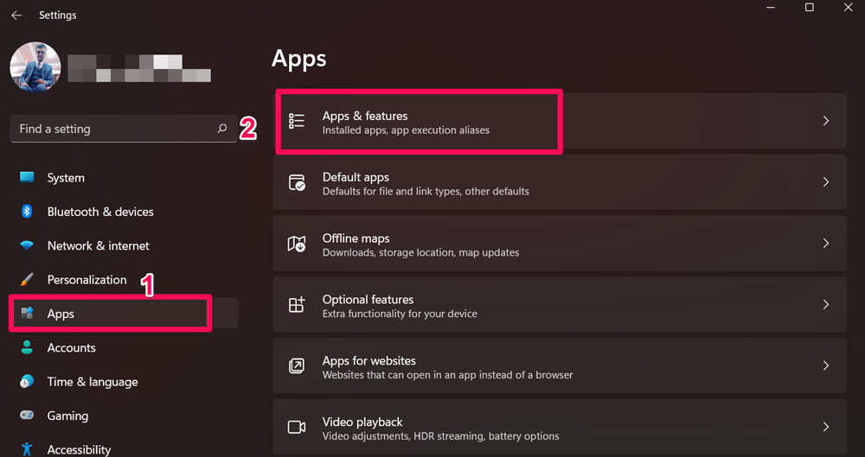This screenshot has height=457, width=865.
Task: Open Apps for websites chevron arrow
Action: 826,366
